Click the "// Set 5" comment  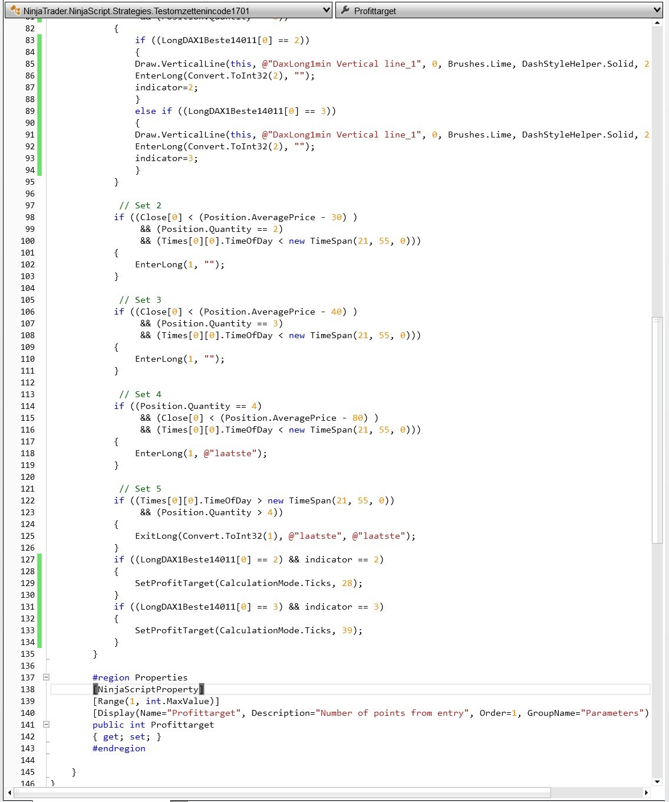pos(140,489)
